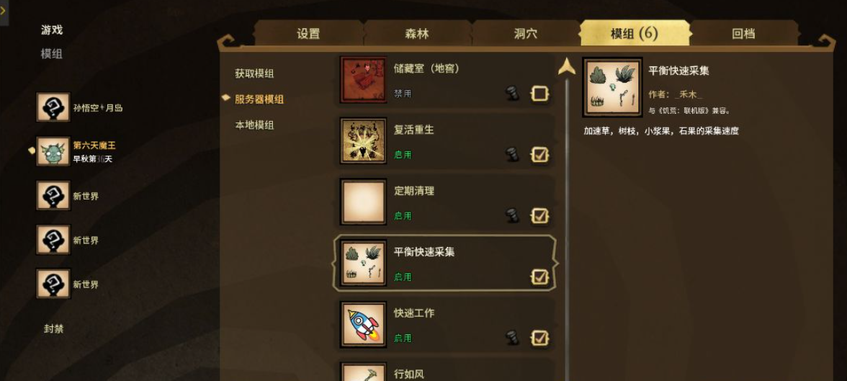
Task: Enable the 储藏室（地窖） mod checkbox
Action: 539,94
